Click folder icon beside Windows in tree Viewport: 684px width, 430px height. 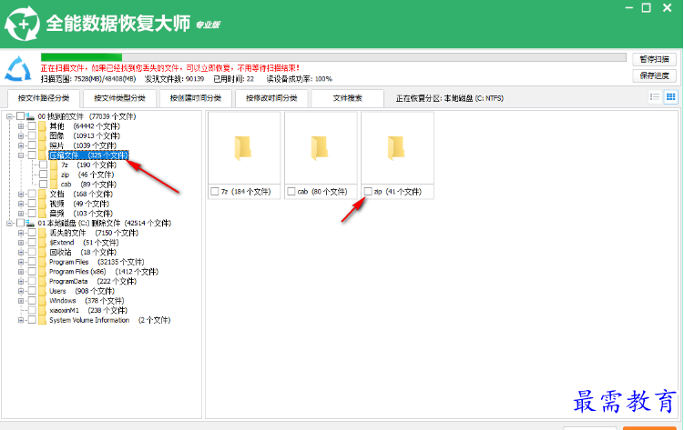42,301
